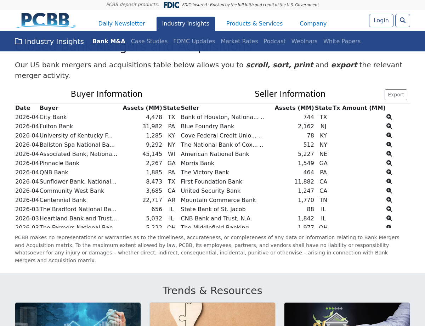Click magnifier for Community West Bank row

pos(389,191)
